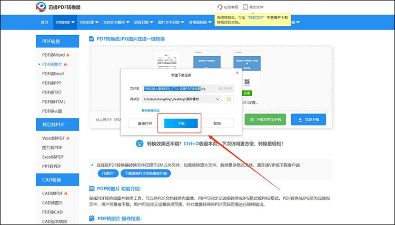
Task: Close the 新建下载任务 dialog
Action: click(237, 73)
